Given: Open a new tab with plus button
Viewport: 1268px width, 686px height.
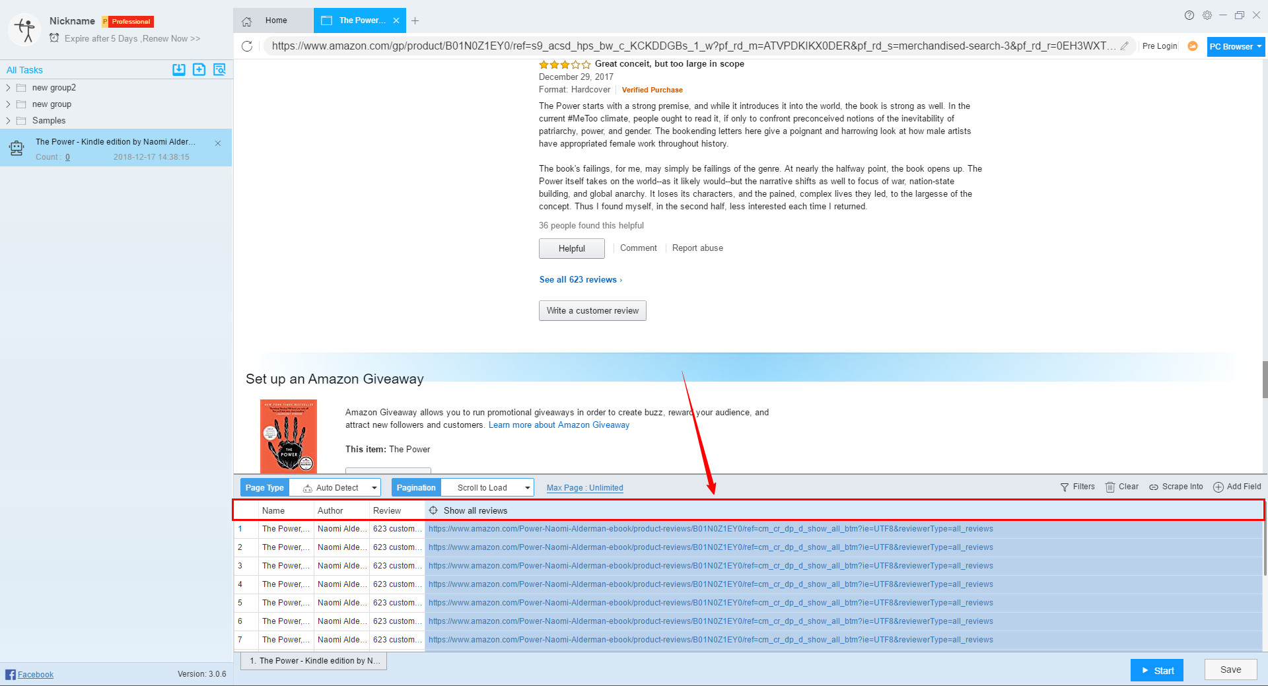Looking at the screenshot, I should (415, 21).
